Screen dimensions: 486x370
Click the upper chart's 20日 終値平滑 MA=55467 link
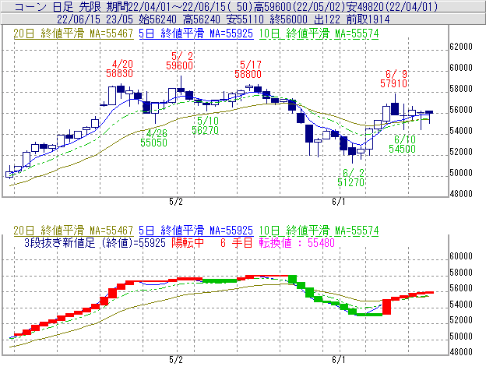[73, 33]
